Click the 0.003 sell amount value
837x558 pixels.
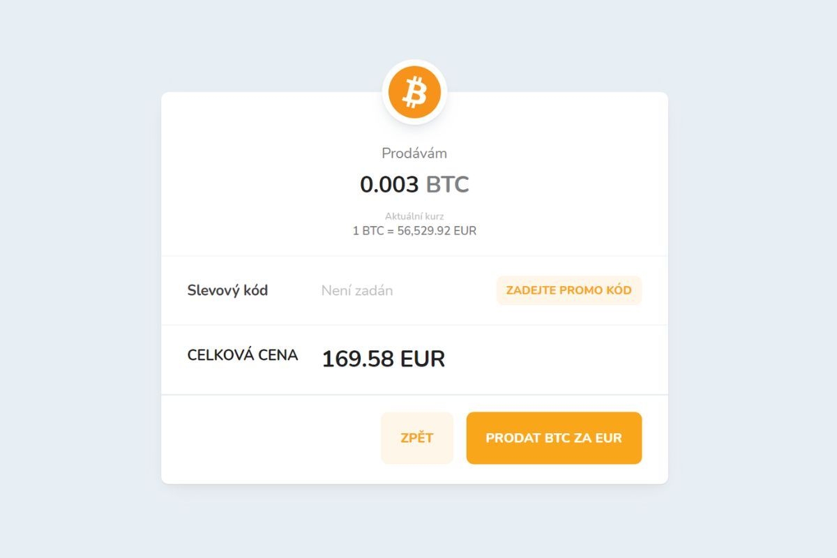(x=389, y=185)
